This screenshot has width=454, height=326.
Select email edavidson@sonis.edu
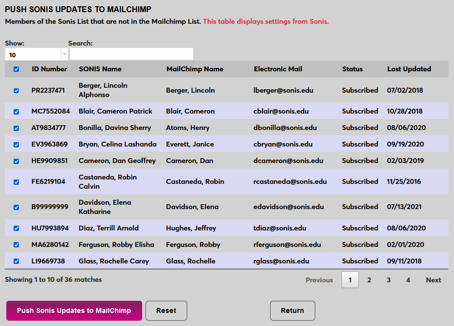289,207
